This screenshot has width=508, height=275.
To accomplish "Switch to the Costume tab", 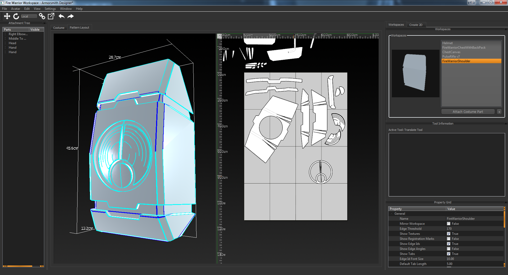I will click(59, 28).
